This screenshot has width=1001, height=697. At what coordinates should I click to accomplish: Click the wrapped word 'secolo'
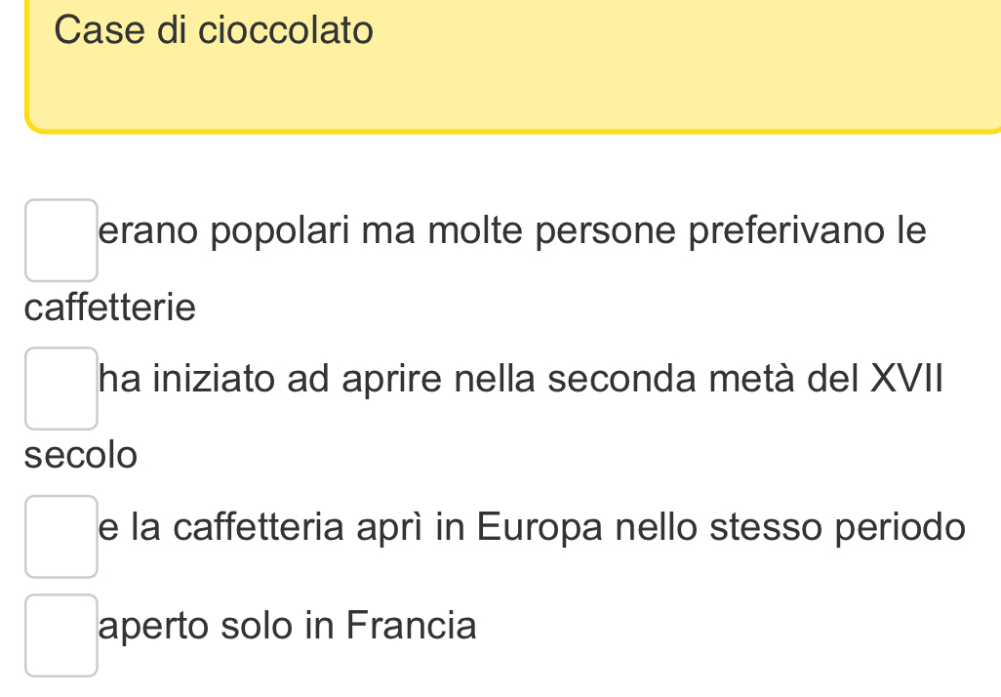click(x=82, y=455)
